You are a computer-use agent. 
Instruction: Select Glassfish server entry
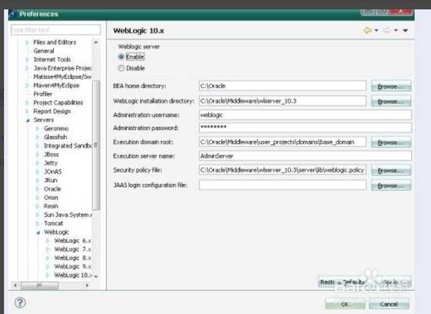[55, 137]
